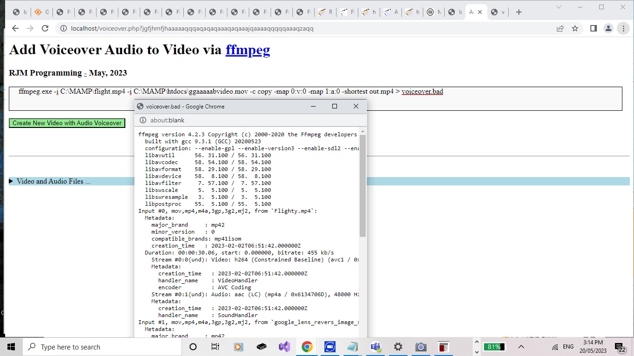Close the active Chrome tab
The image size is (634, 356).
coord(480,12)
